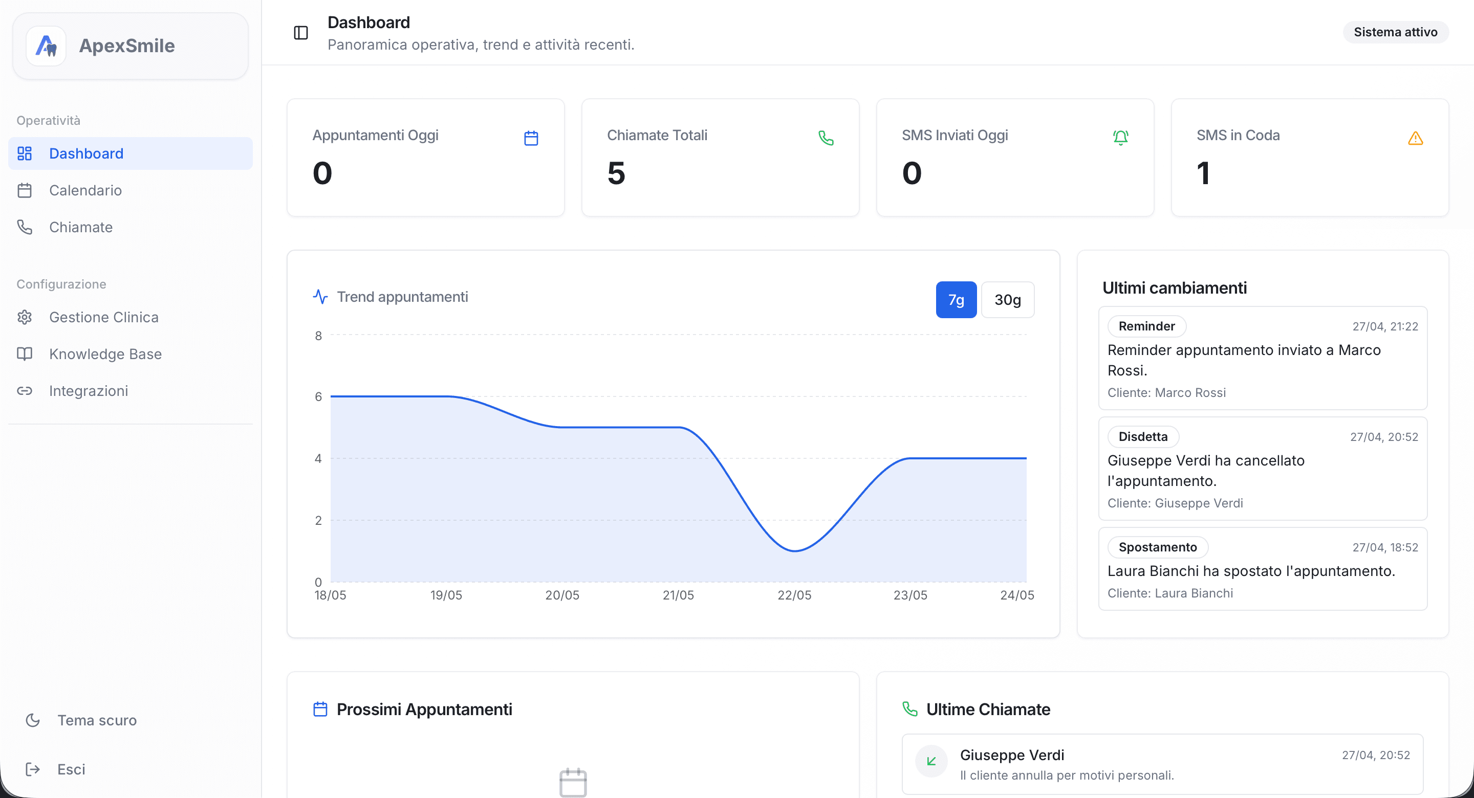Open the Reminder change entry for Marco Rossi
Screen dimensions: 1474x798
click(1263, 358)
